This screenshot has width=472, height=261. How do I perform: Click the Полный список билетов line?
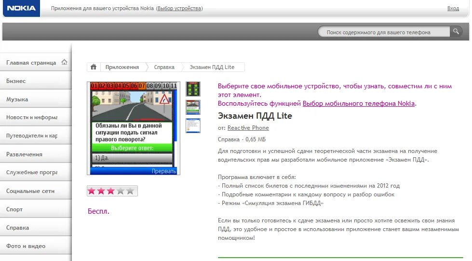[x=309, y=186]
